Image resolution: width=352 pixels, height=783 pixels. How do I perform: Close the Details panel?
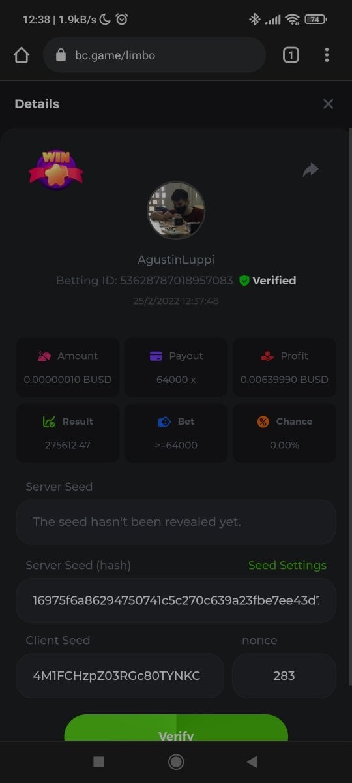tap(329, 104)
